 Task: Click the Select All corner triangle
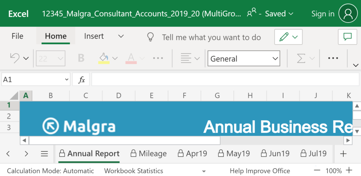tap(14, 96)
